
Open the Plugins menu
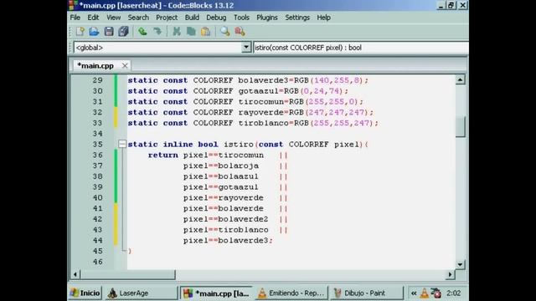pyautogui.click(x=267, y=18)
